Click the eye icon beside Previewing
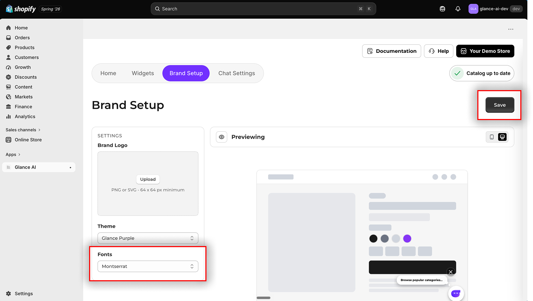 [x=222, y=137]
